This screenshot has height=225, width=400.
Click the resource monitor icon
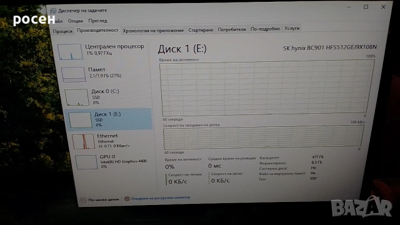tap(127, 199)
